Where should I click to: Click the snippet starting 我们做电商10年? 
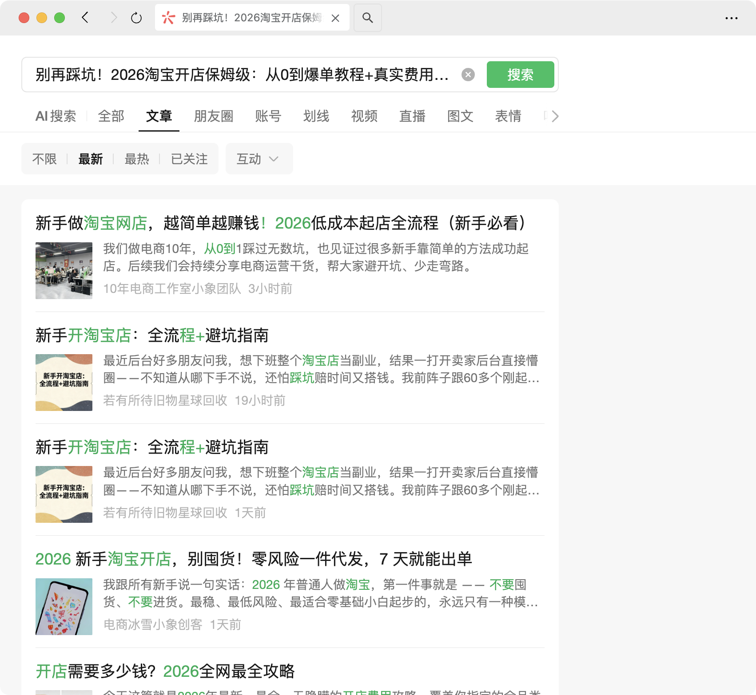click(x=316, y=257)
